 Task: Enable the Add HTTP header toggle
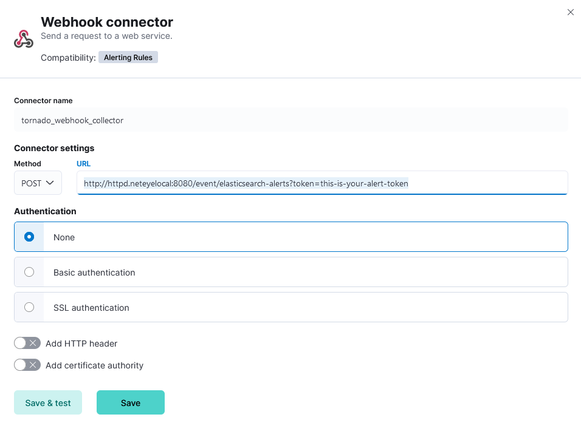27,344
